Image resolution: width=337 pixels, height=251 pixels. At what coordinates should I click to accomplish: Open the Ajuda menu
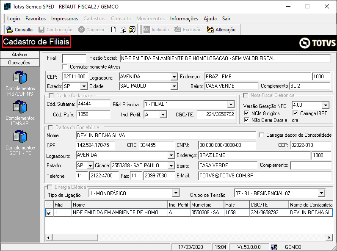[x=210, y=19]
